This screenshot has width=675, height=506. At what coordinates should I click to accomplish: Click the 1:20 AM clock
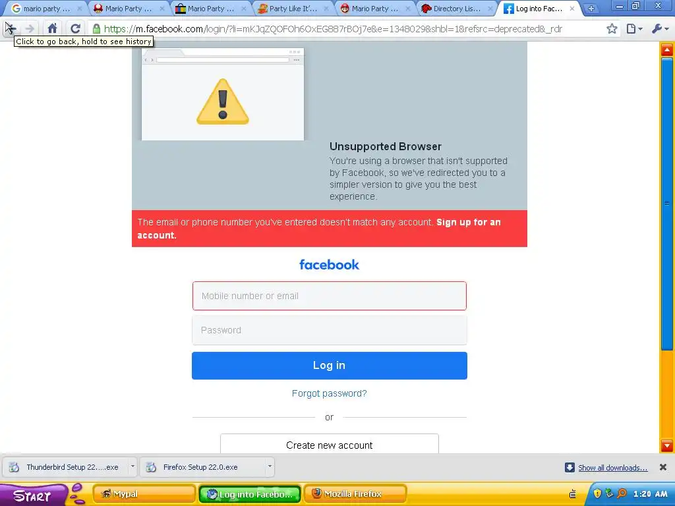[x=650, y=494]
